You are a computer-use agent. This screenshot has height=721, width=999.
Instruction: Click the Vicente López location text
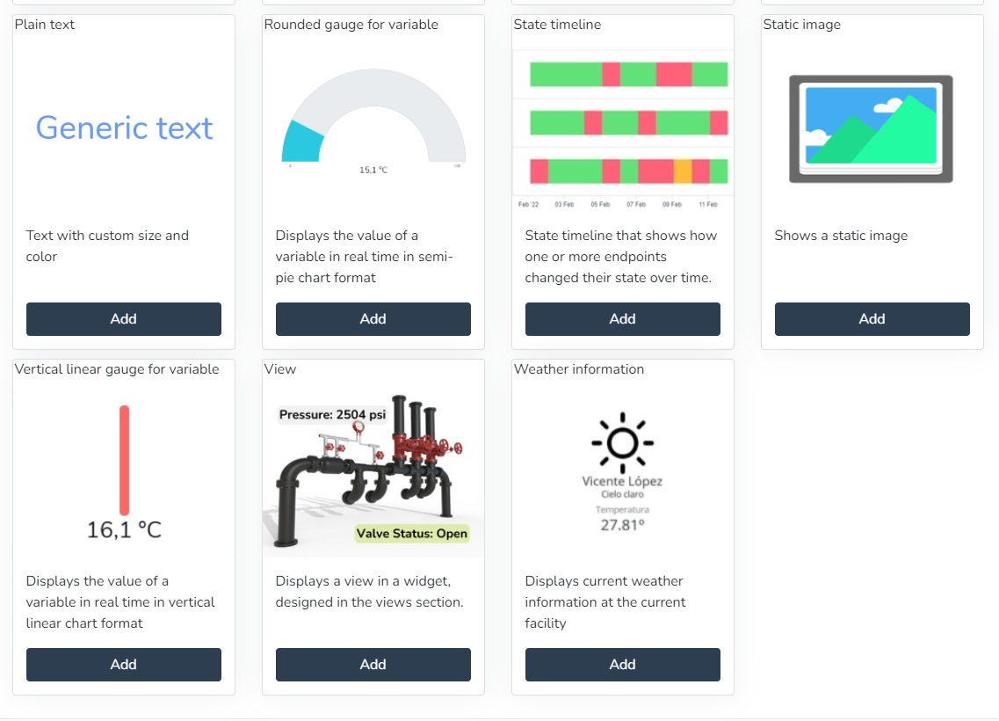pyautogui.click(x=622, y=481)
